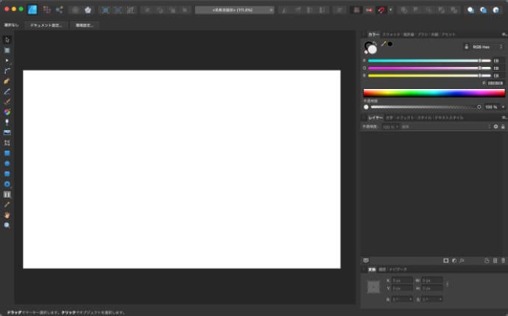Switch to the スウォッチ tab
508x316 pixels.
391,35
